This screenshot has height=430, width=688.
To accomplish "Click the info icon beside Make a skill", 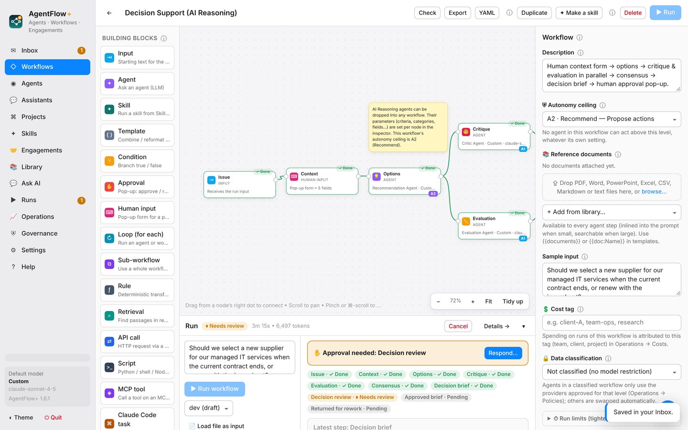I will click(612, 13).
